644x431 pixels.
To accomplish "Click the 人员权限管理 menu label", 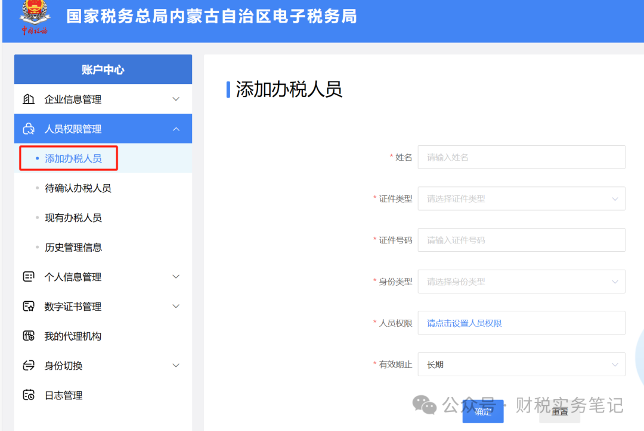I will 73,129.
